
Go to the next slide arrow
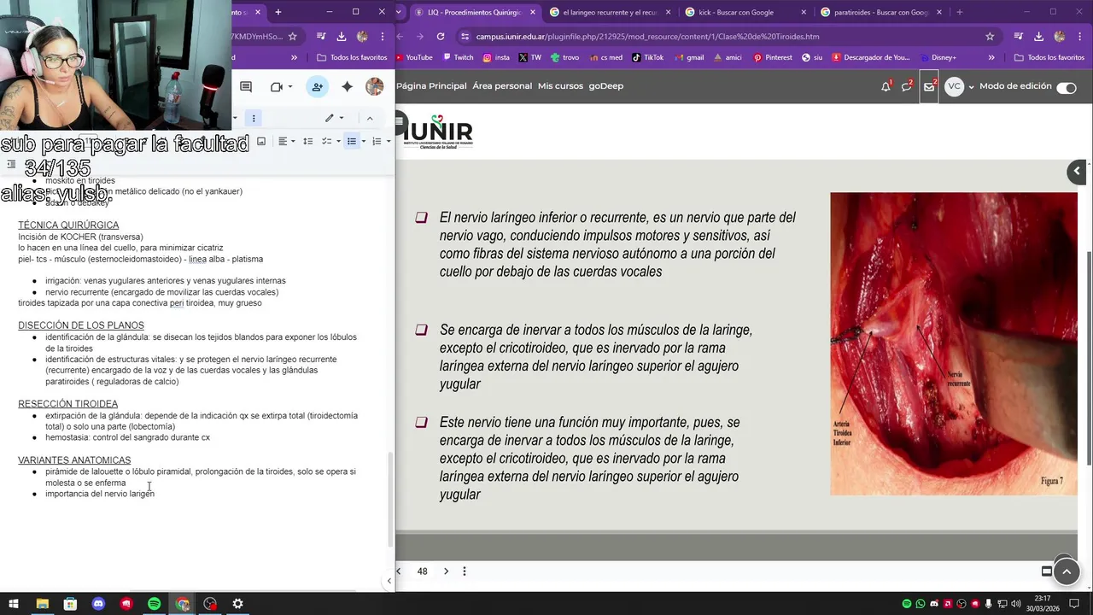click(x=446, y=571)
